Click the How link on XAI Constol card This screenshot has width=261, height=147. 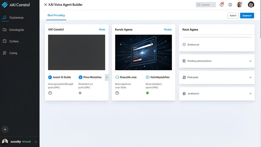(102, 30)
